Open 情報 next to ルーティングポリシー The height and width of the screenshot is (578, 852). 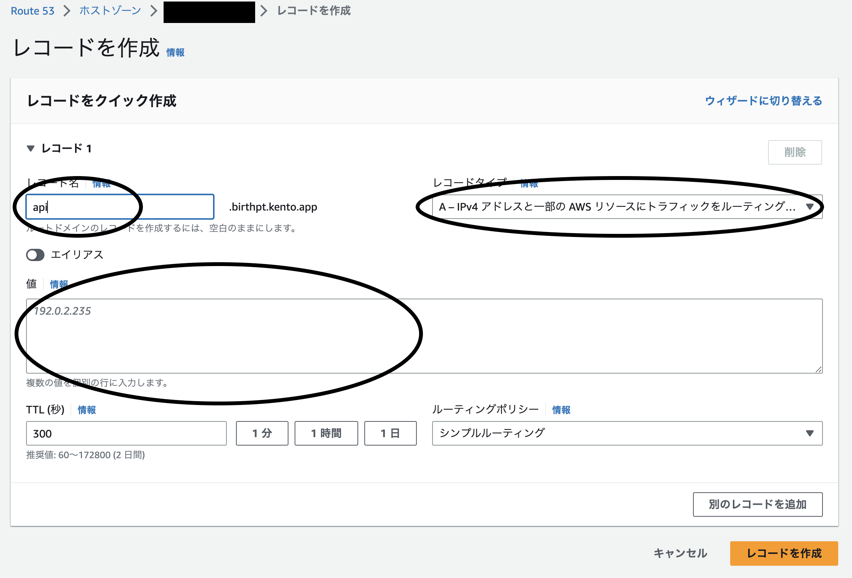coord(560,410)
